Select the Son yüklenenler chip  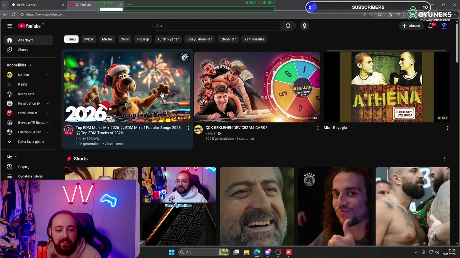pos(199,39)
